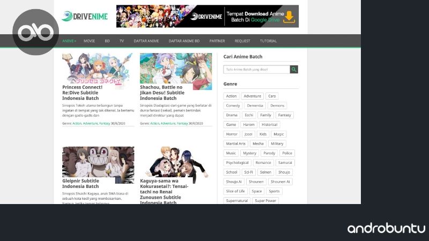Open the Drivenime download banner ad
429x241 pixels.
[x=208, y=16]
